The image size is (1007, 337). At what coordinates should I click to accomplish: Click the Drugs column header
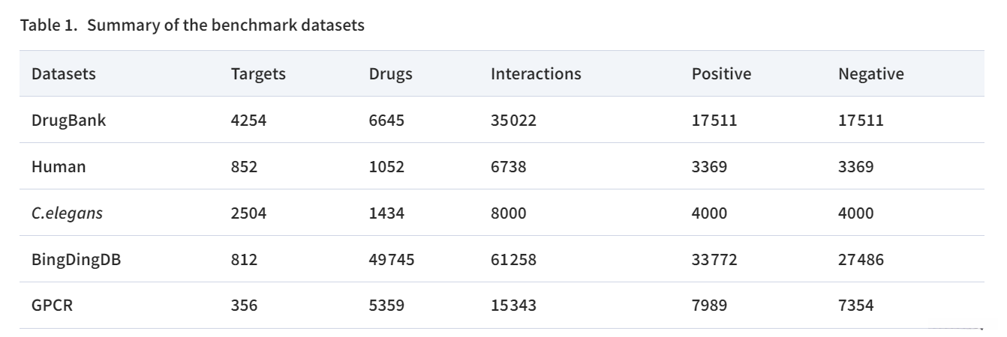coord(390,74)
